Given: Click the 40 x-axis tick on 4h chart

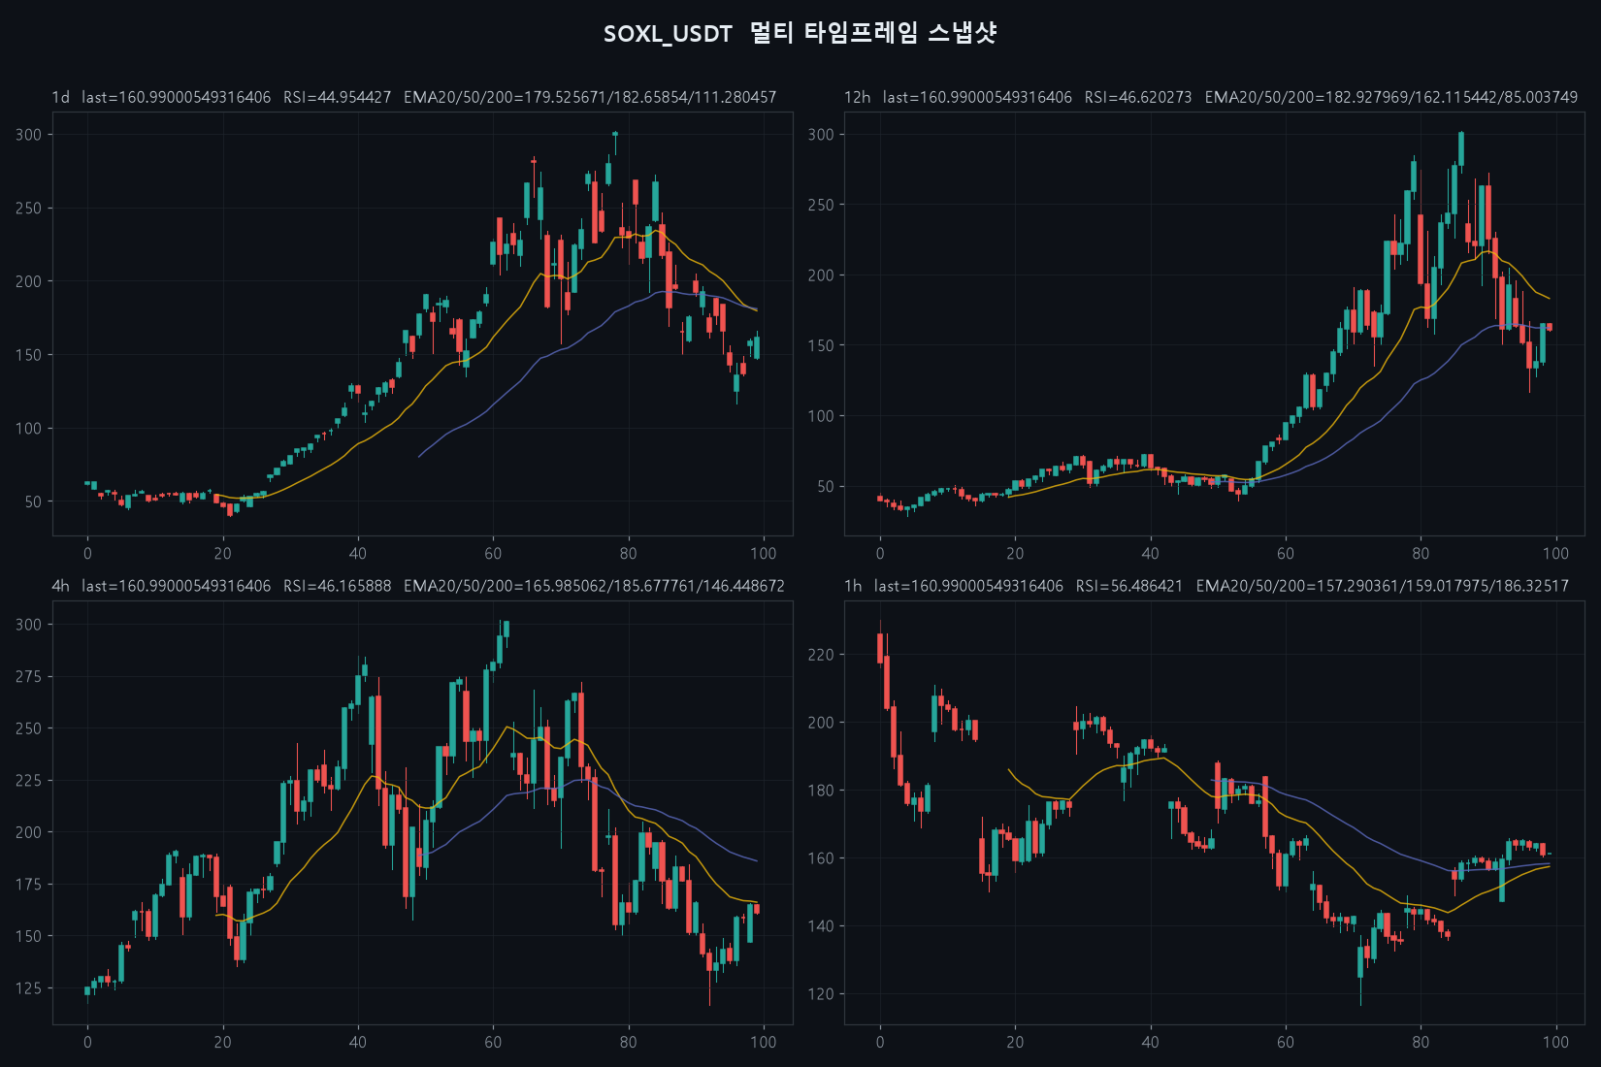Looking at the screenshot, I should click(x=357, y=1042).
